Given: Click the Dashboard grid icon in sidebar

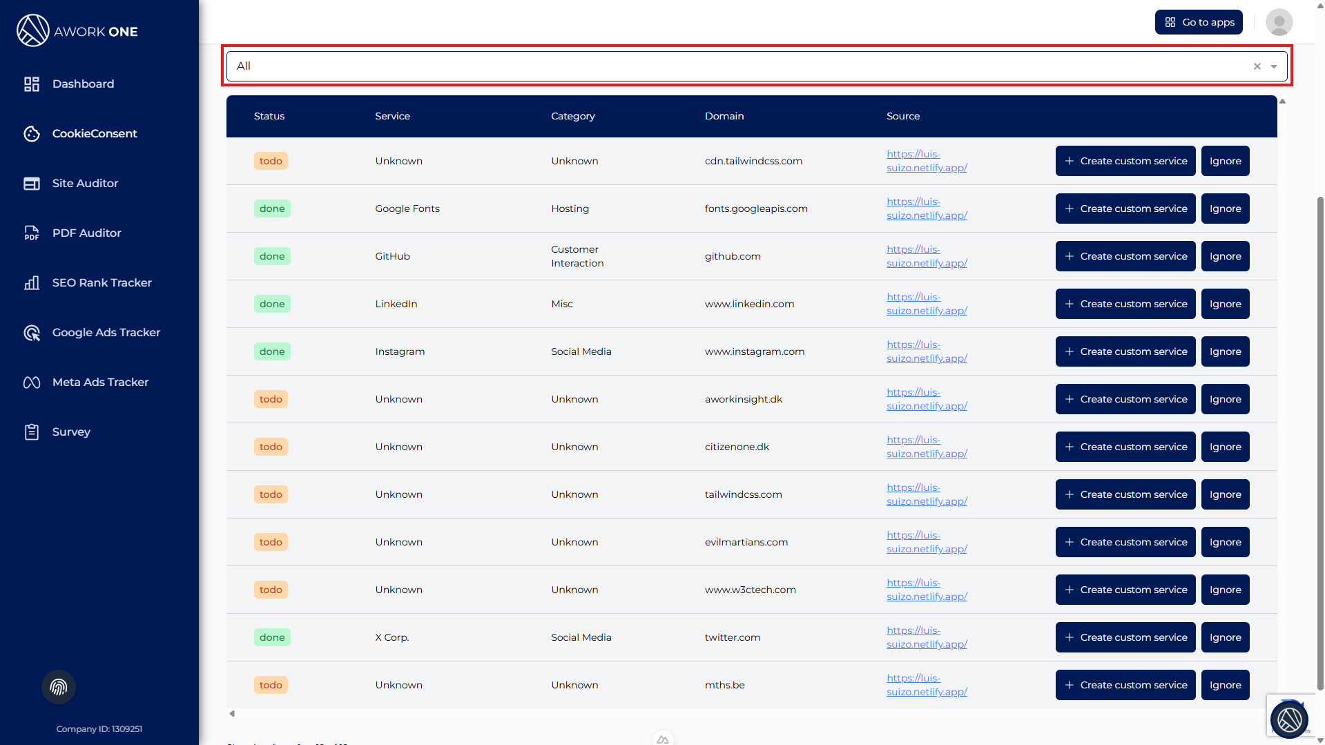Looking at the screenshot, I should 32,84.
